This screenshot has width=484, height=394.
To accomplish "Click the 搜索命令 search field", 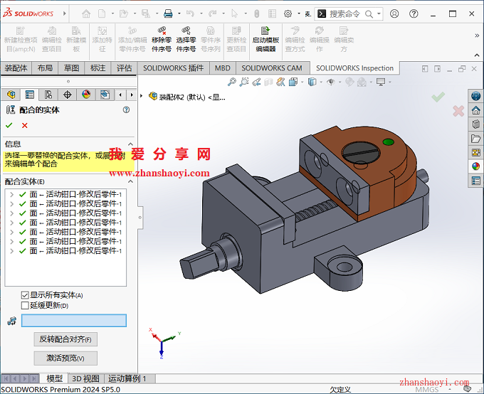I will pos(345,14).
